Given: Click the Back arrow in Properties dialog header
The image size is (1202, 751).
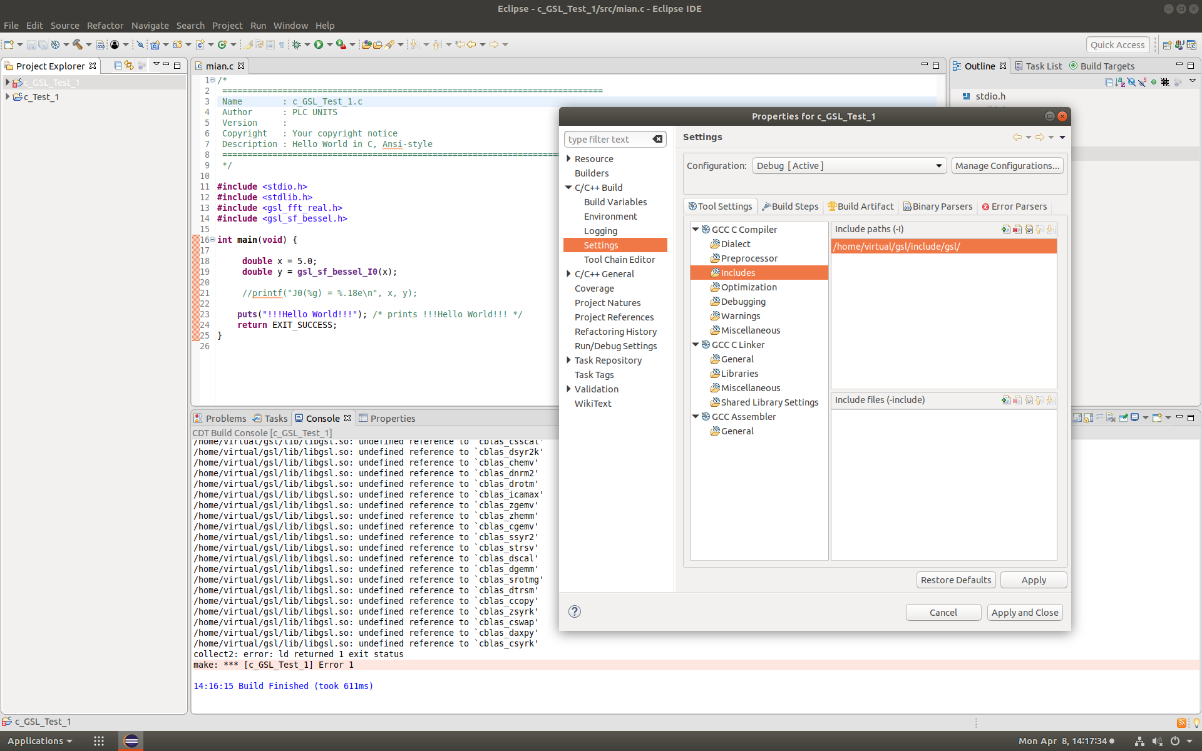Looking at the screenshot, I should [1017, 137].
